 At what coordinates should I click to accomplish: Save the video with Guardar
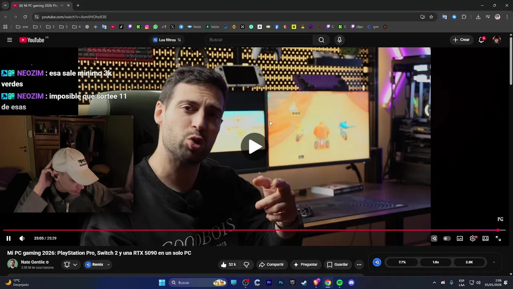pos(337,265)
